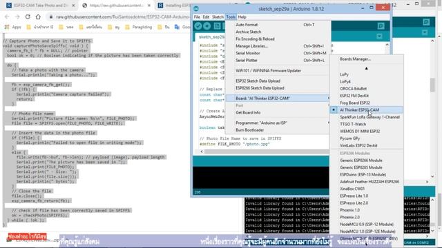442x248 pixels.
Task: Open the Edit menu
Action: [206, 17]
